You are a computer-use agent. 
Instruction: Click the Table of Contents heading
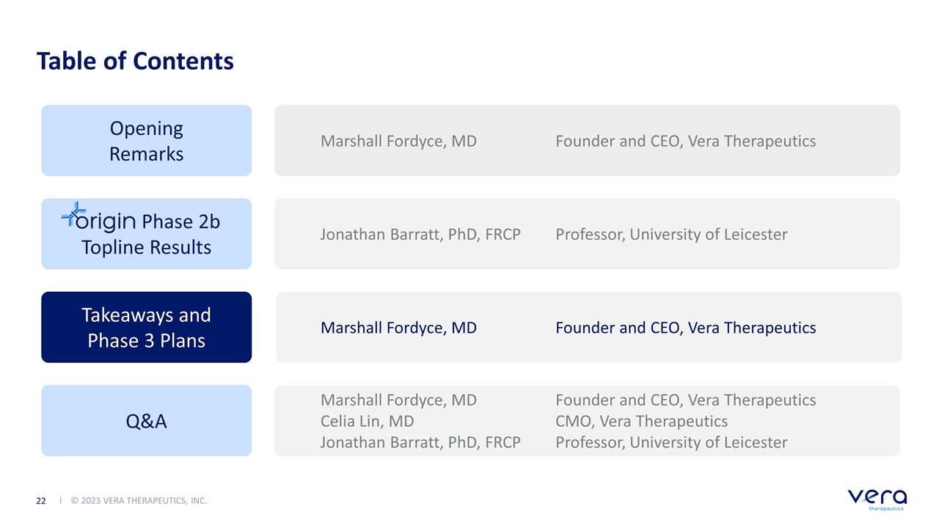[x=135, y=61]
